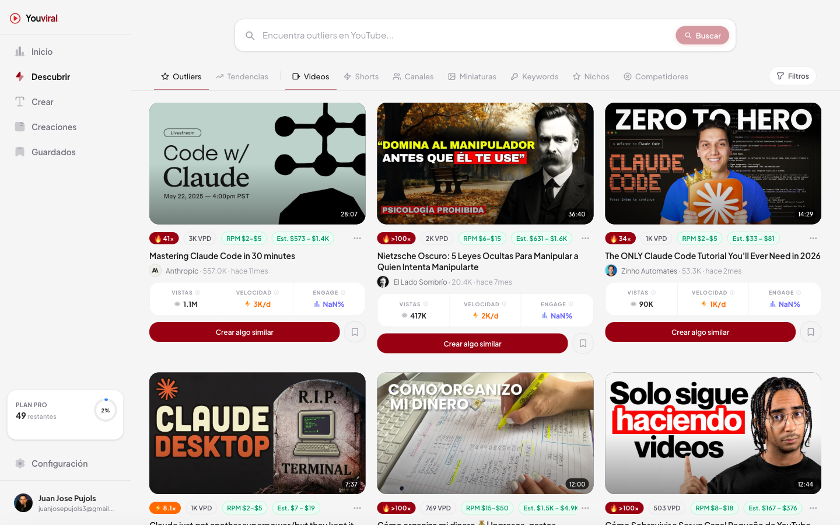Open the video title 'Nietzsche Oscuro: 5 Leyes Ocultas'
The image size is (840, 525).
click(478, 261)
